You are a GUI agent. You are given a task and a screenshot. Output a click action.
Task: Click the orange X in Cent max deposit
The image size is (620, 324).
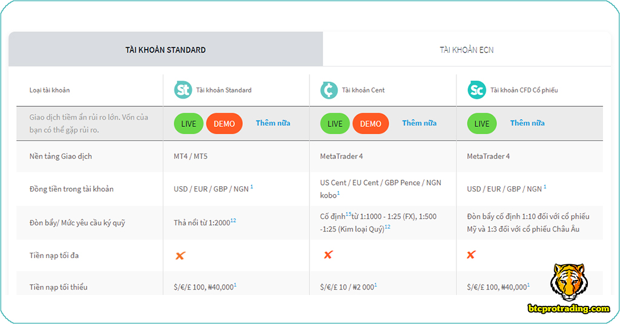click(328, 255)
